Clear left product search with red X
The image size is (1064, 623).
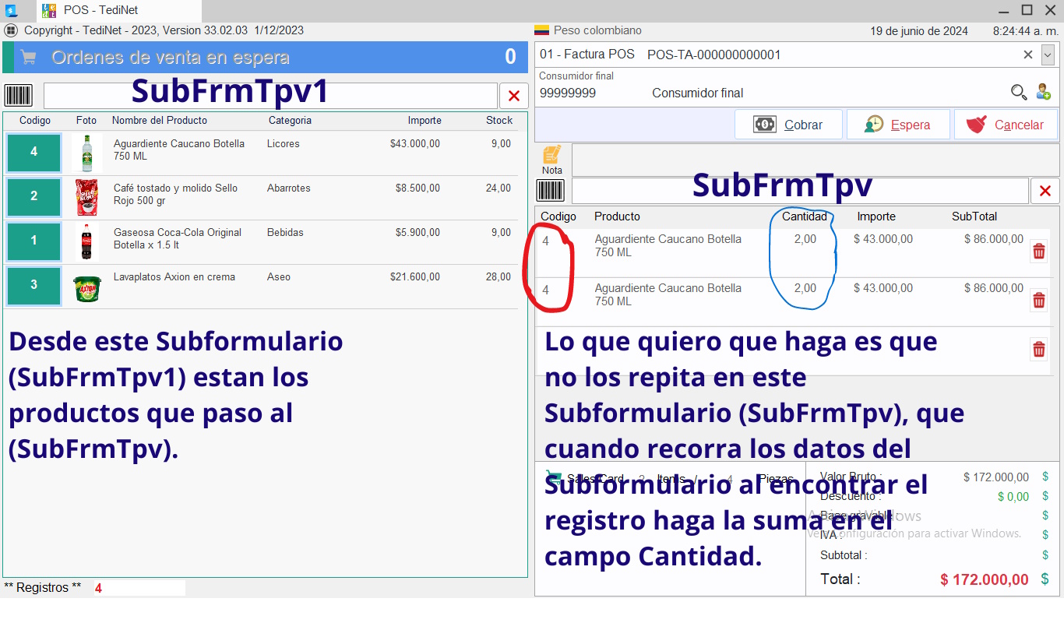(x=513, y=96)
